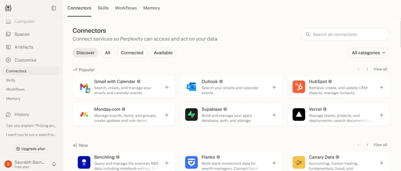Focus the Search all connectors field

(x=345, y=34)
